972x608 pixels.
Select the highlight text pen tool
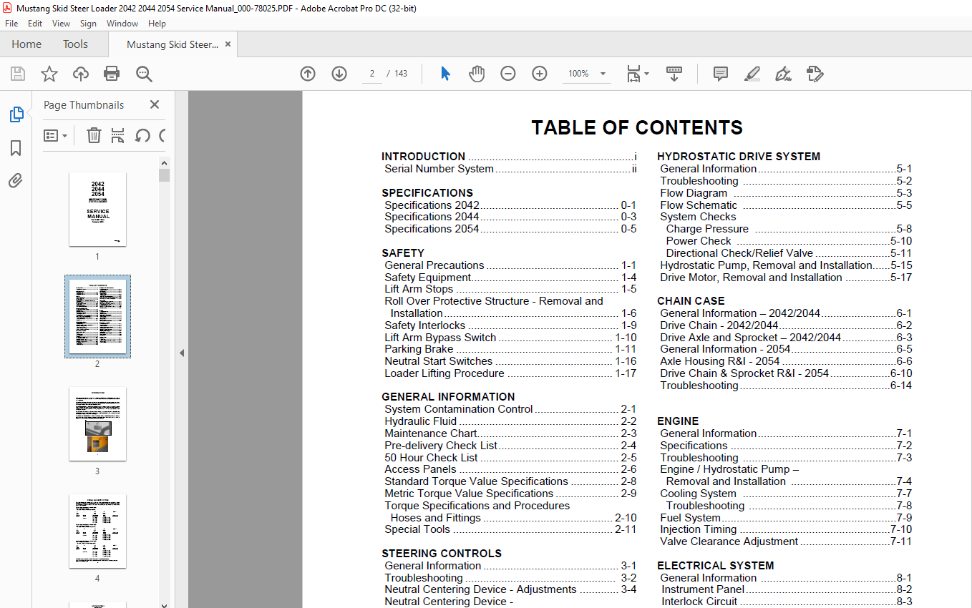coord(752,74)
